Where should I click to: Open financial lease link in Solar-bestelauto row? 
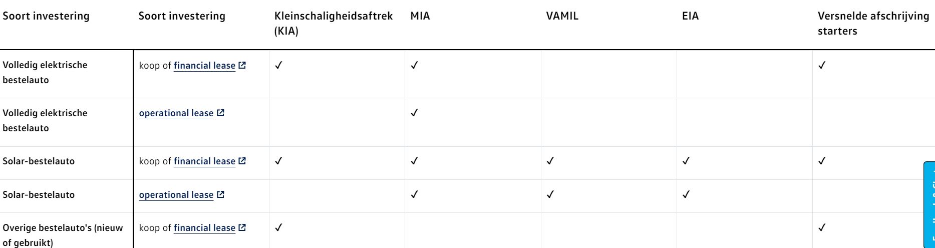[x=204, y=161]
